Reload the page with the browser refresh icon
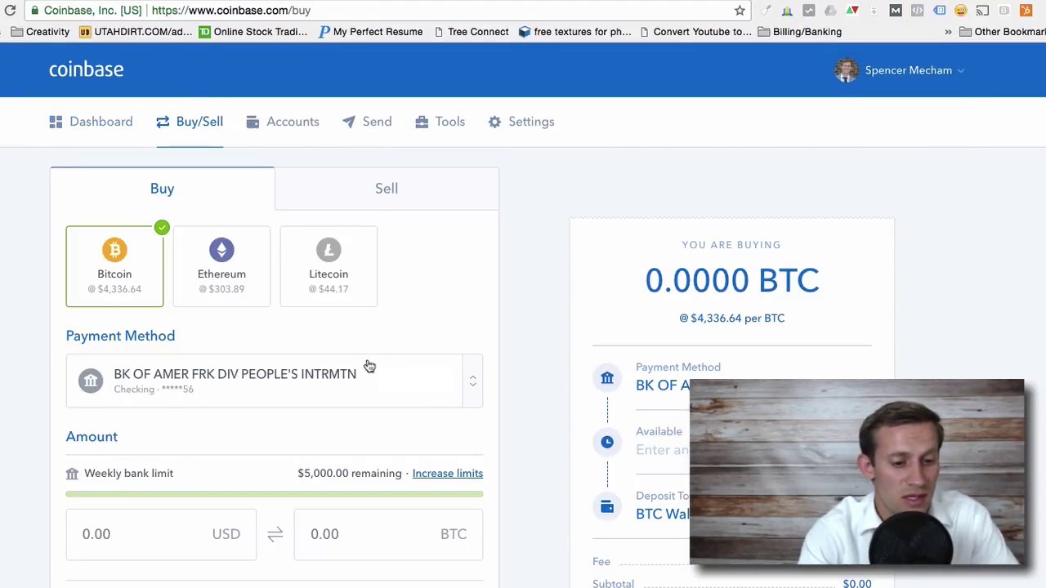The width and height of the screenshot is (1046, 588). (x=10, y=11)
